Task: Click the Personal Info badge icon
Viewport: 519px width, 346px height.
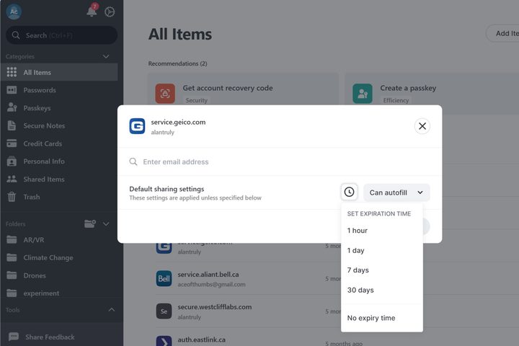Action: click(12, 161)
